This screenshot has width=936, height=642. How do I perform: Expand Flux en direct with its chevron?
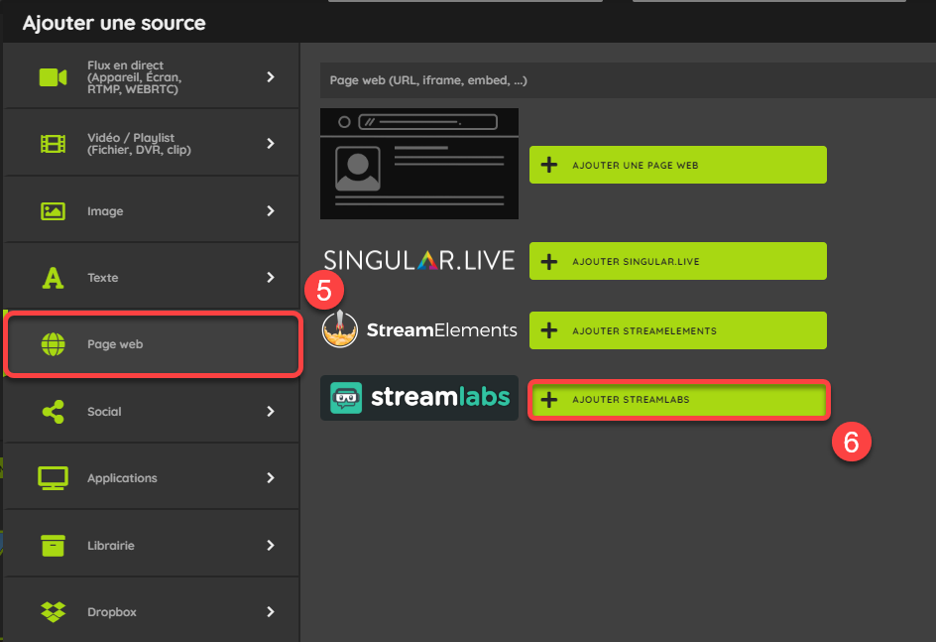[x=271, y=76]
